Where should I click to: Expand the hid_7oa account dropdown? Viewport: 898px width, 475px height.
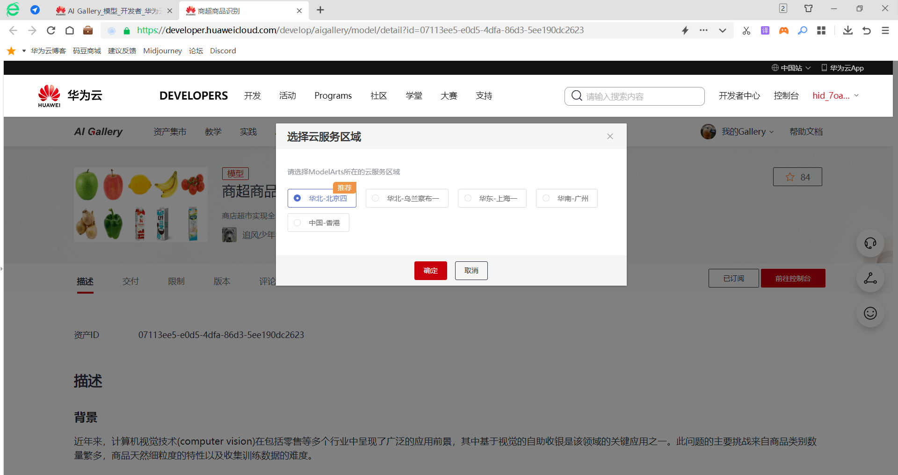[x=836, y=96]
